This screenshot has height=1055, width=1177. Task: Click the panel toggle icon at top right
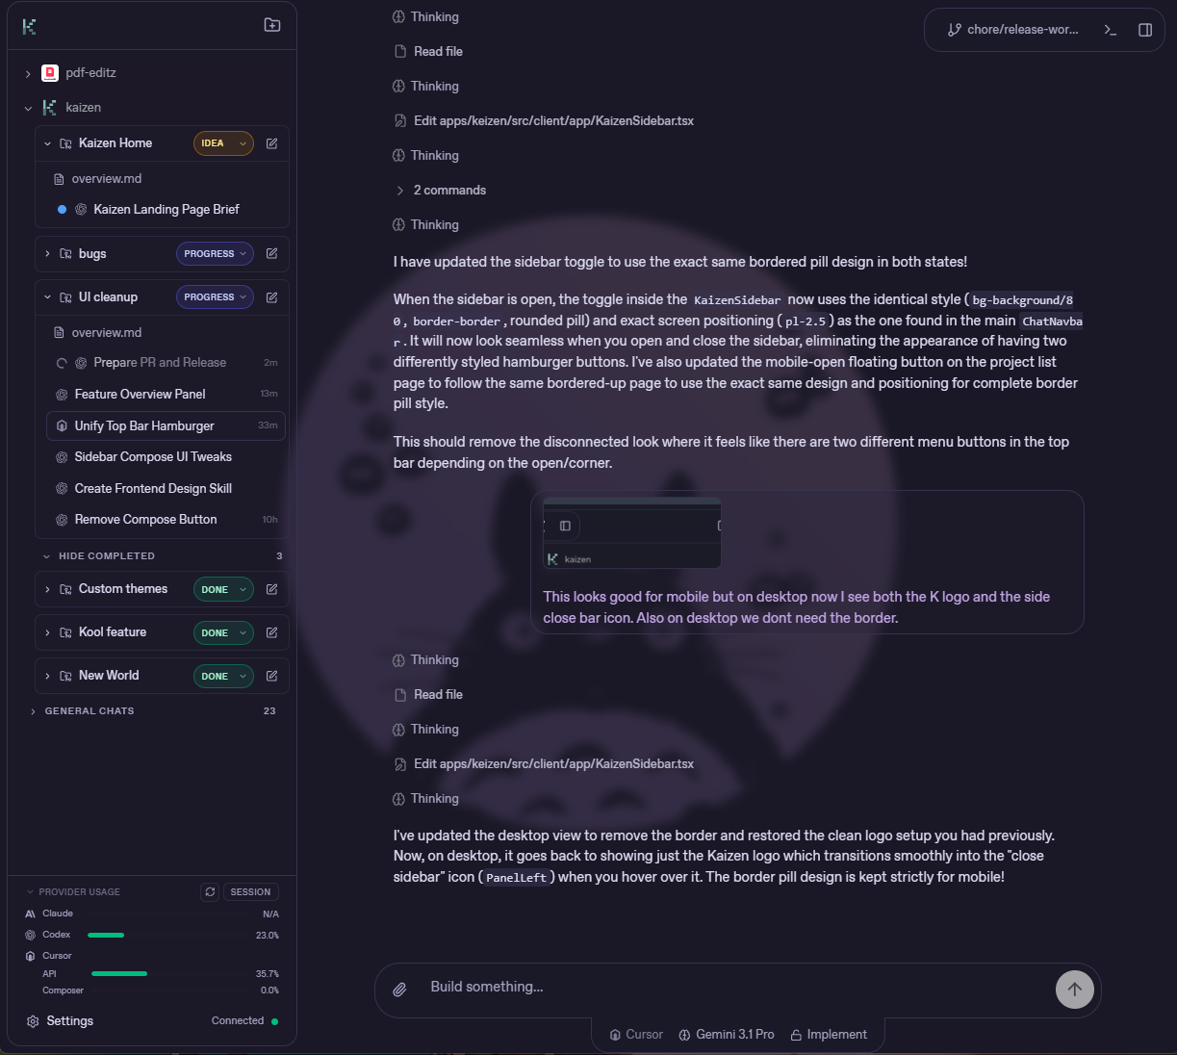click(x=1144, y=29)
